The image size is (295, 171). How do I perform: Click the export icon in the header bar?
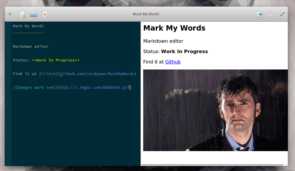[259, 14]
